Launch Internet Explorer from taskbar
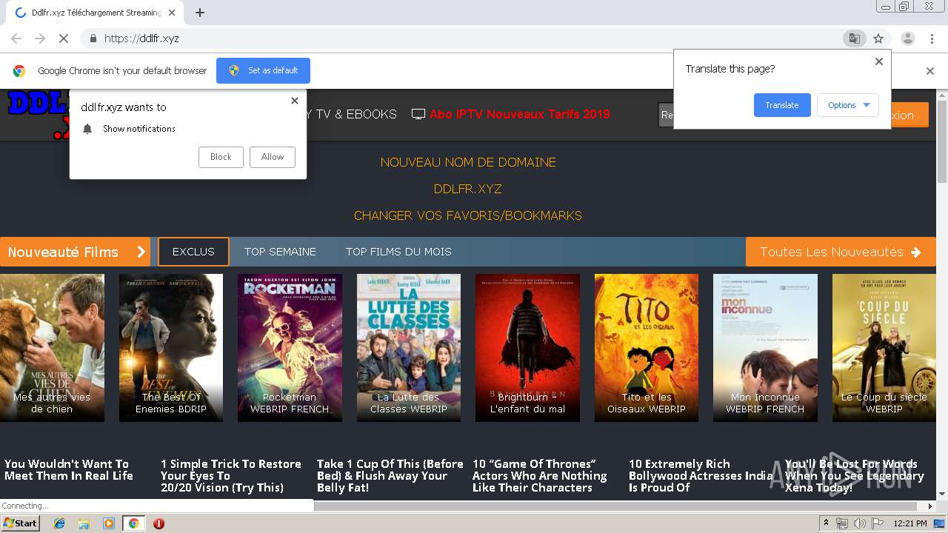The image size is (948, 533). [59, 523]
